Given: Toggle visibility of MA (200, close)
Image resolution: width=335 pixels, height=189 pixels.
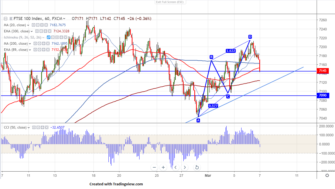Looking at the screenshot, I should tap(35, 44).
